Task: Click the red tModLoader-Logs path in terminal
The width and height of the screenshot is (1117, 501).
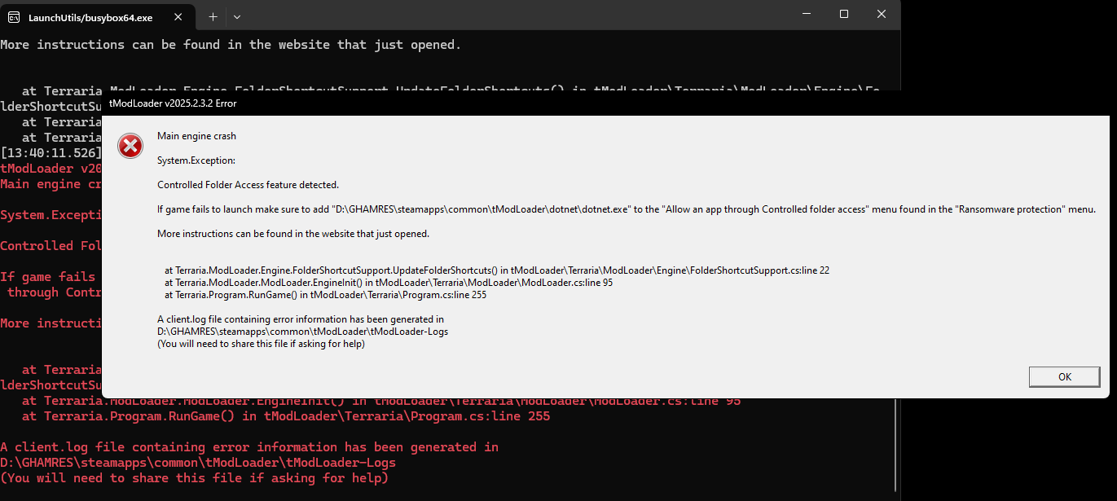Action: [198, 463]
